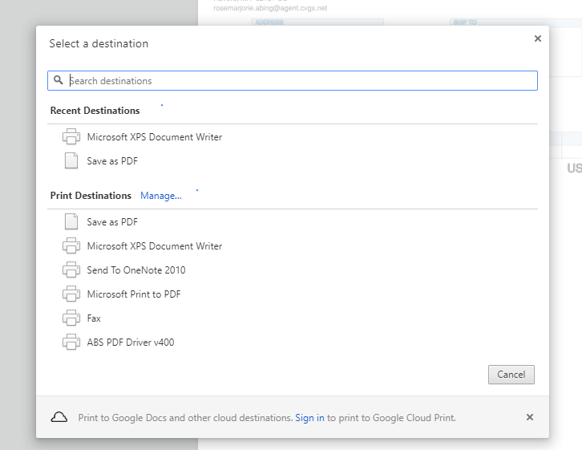Click the recent Microsoft XPS Document Writer printer icon
This screenshot has width=582, height=450.
pos(71,137)
